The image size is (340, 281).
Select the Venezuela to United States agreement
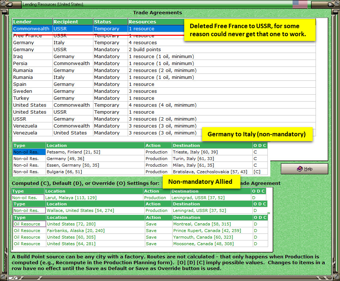pos(107,133)
